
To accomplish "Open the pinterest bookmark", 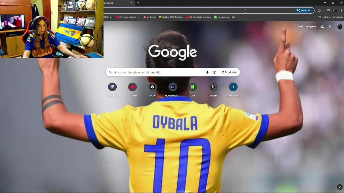I will click(x=149, y=17).
